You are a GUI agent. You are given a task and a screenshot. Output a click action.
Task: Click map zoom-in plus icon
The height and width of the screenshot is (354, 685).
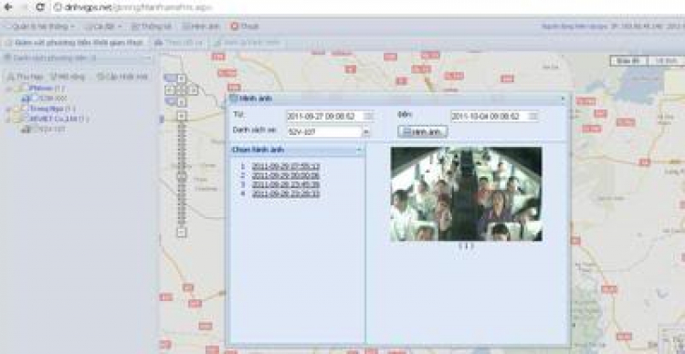[x=182, y=116]
